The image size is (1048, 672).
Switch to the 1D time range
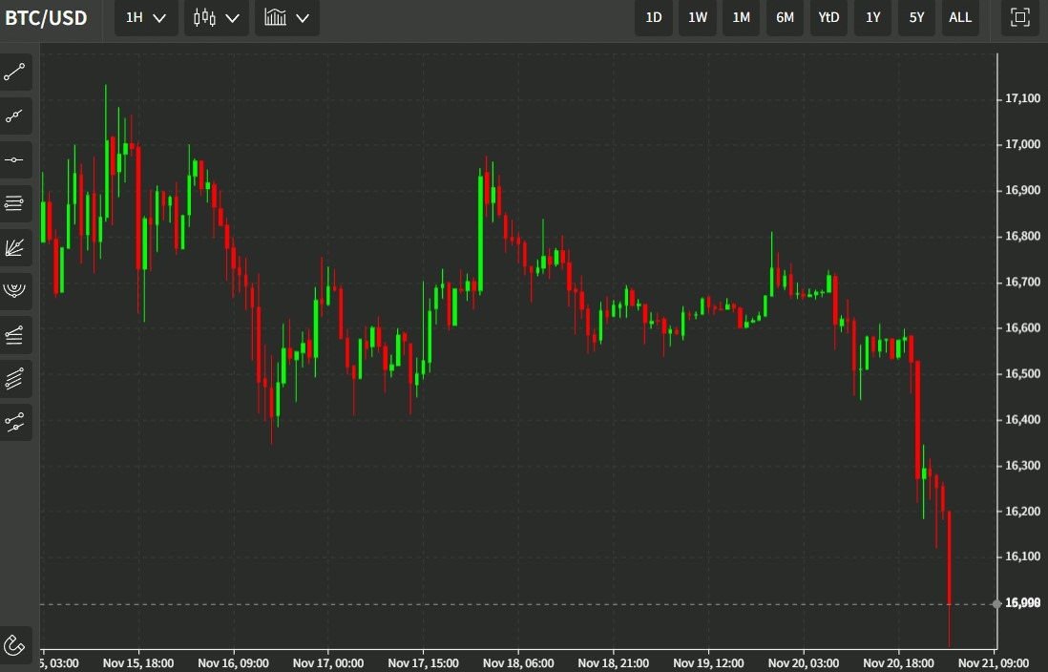(x=654, y=17)
